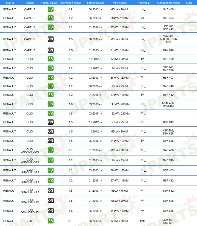The width and height of the screenshot is (197, 226).
Task: Select the 65kW / 88KM power cell
Action: [x=119, y=221]
